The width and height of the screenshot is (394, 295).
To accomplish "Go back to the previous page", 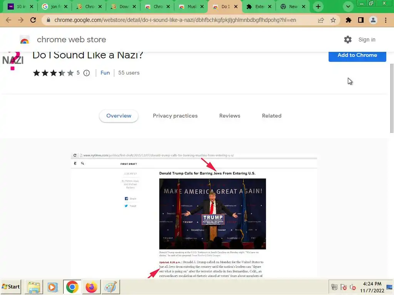I will coord(8,20).
